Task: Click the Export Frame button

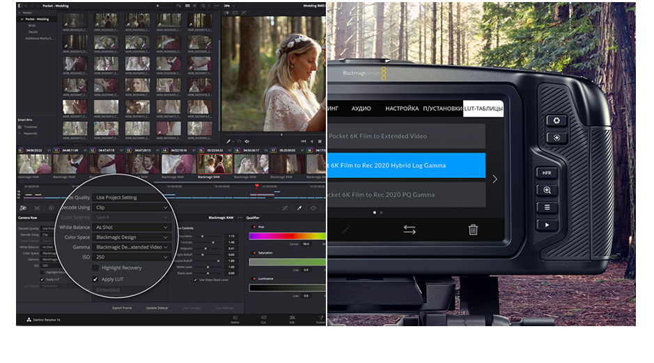Action: click(122, 308)
